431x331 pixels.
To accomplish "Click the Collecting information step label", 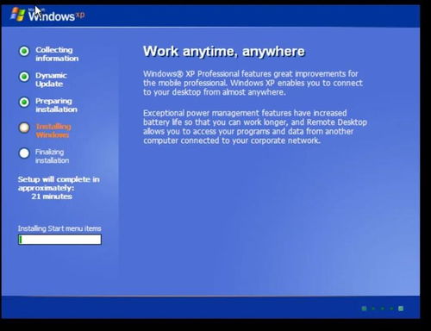I will pos(57,54).
